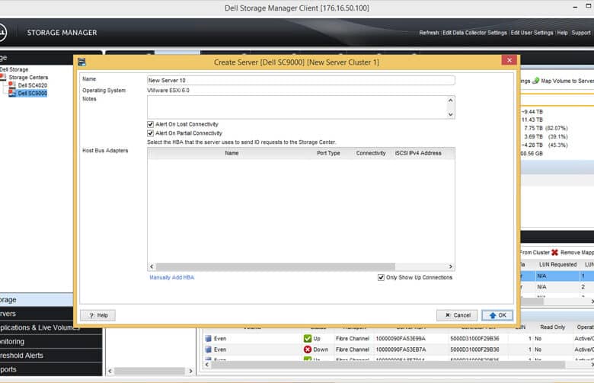The width and height of the screenshot is (594, 383).
Task: Toggle Alert On Partial Connectivity checkbox
Action: click(x=150, y=133)
